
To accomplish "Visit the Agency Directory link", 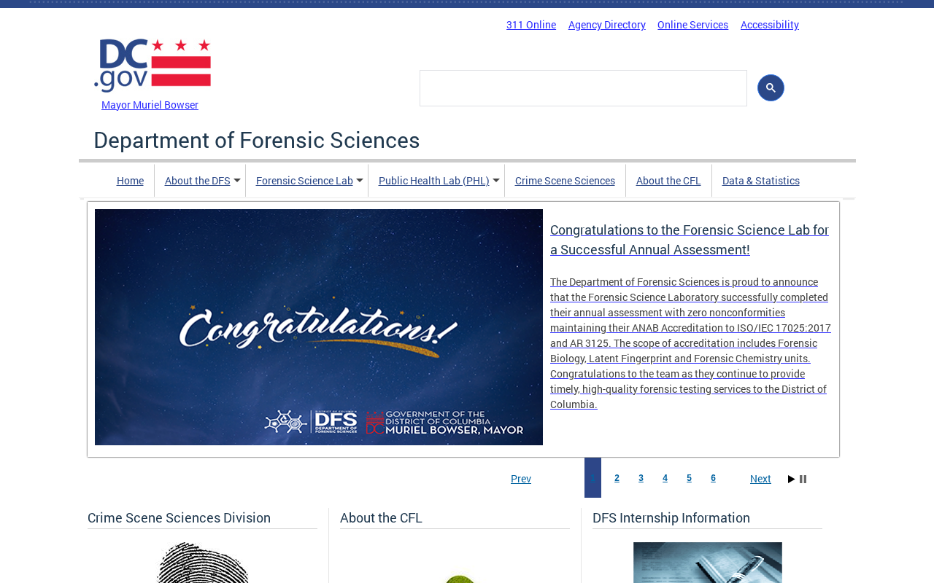I will coord(607,25).
